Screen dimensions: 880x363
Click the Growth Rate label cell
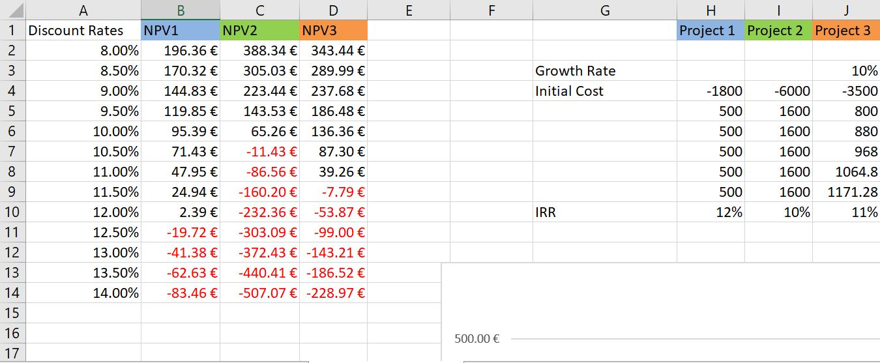(x=605, y=70)
